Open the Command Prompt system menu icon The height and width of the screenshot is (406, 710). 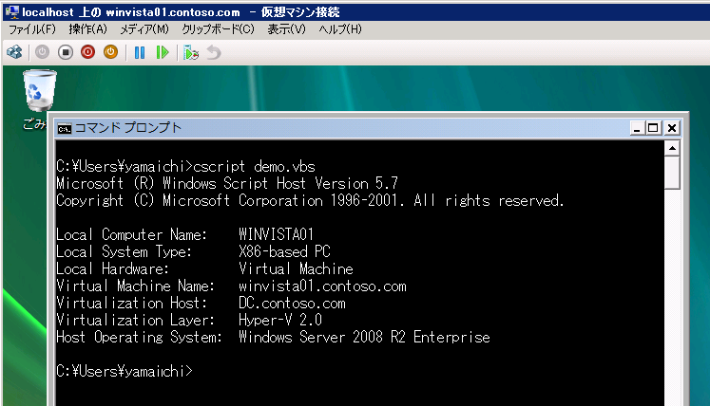click(65, 128)
